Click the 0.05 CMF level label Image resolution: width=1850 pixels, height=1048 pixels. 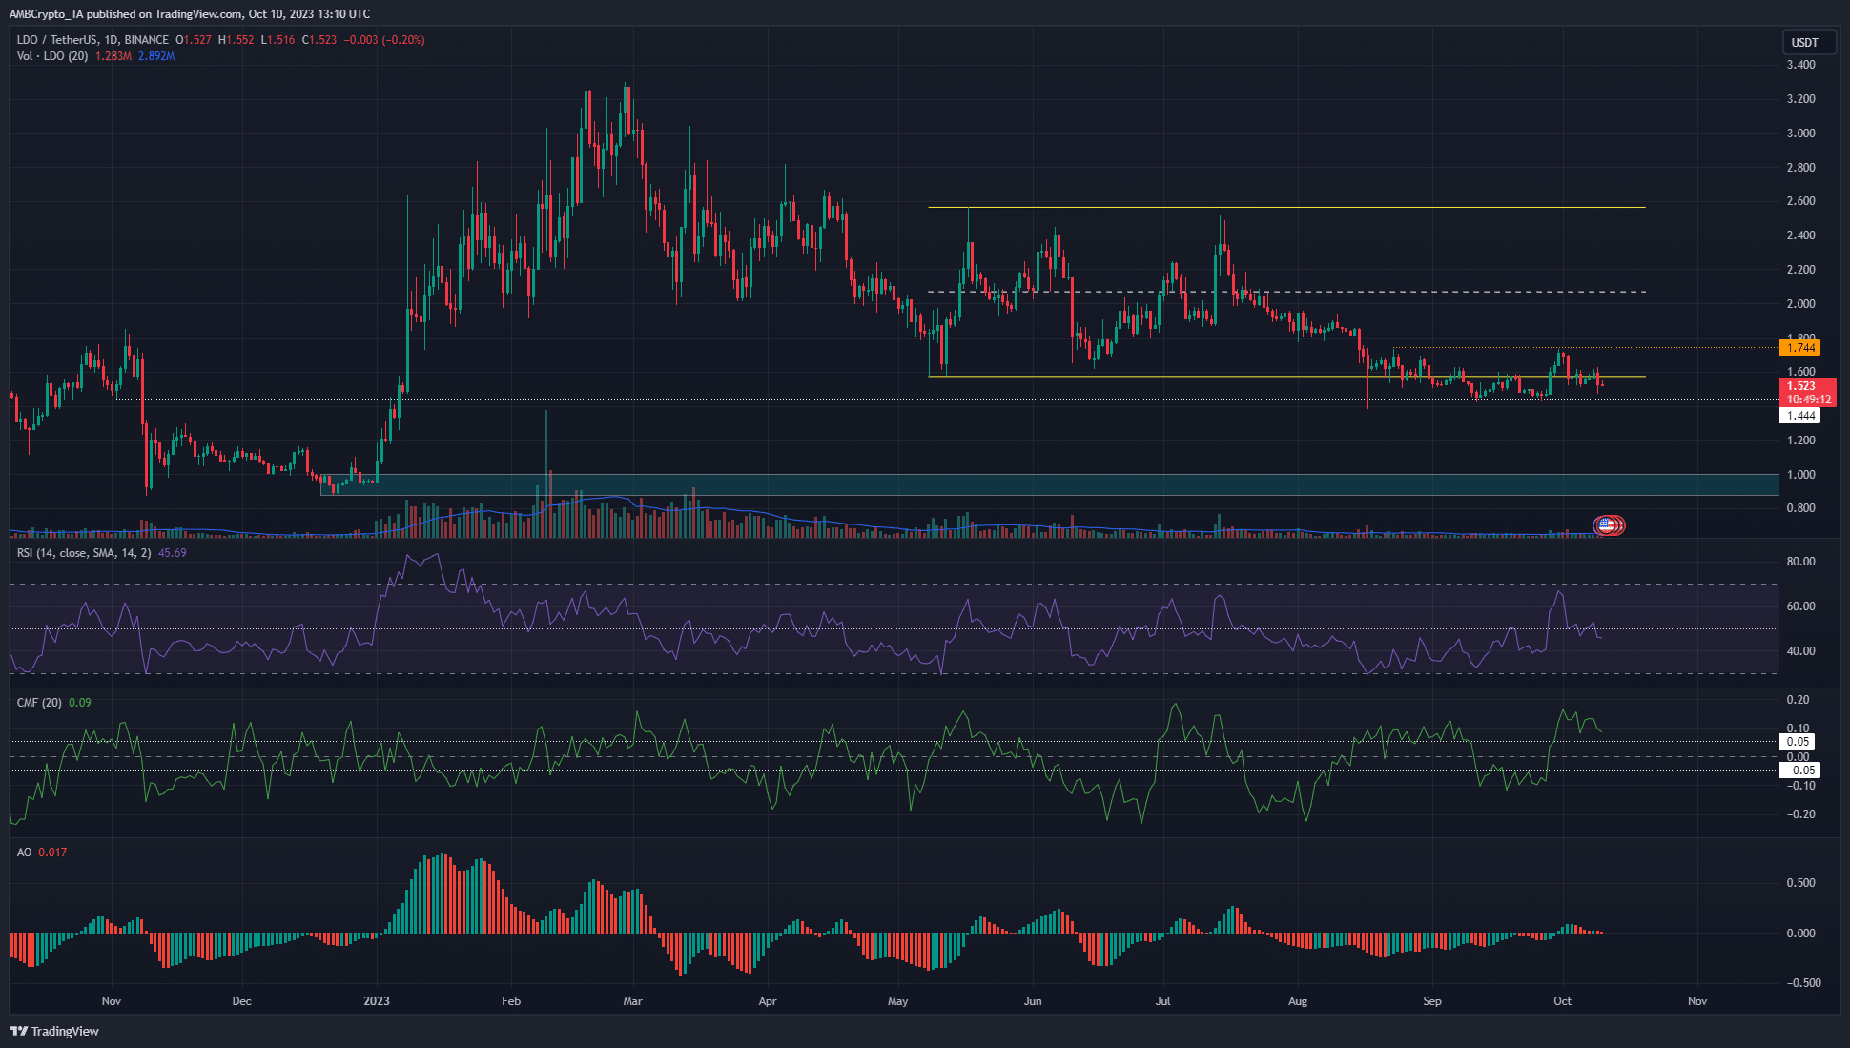(x=1799, y=742)
